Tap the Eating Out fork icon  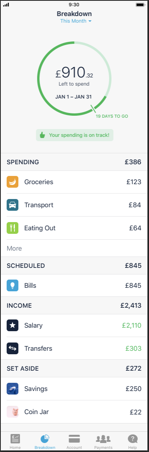pyautogui.click(x=12, y=228)
